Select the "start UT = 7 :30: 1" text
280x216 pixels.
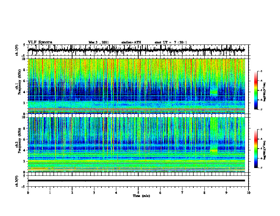click(x=171, y=42)
